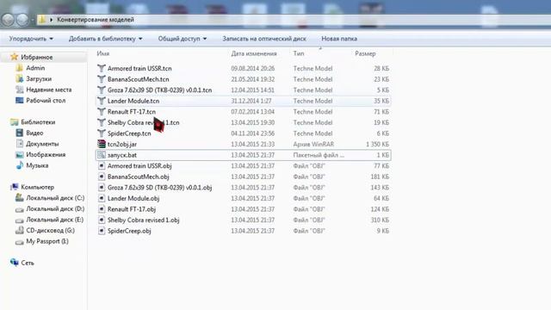Click the Armored train USSR.tcn file icon
This screenshot has width=551, height=310.
[102, 68]
